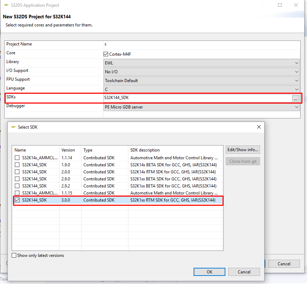Click the NXP icon in Select SDK title bar
307x284 pixels.
coord(13,127)
